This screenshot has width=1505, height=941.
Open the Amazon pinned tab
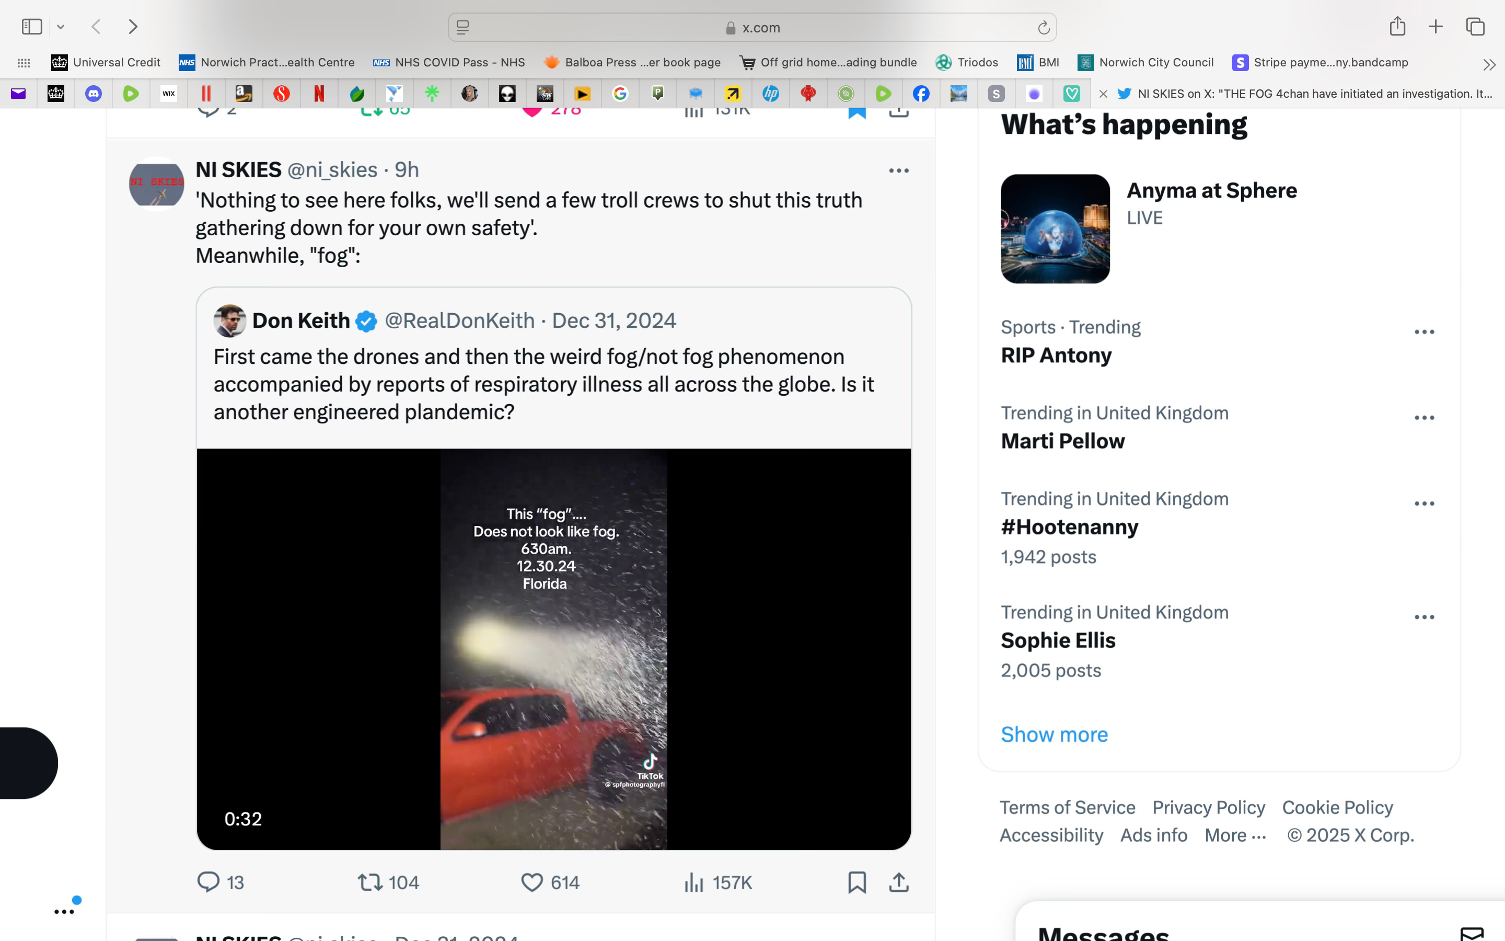point(244,94)
